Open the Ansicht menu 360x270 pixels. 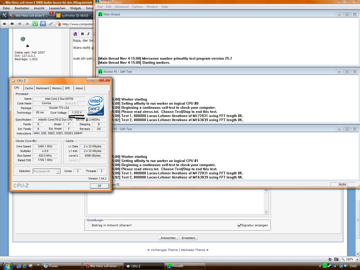[39, 8]
